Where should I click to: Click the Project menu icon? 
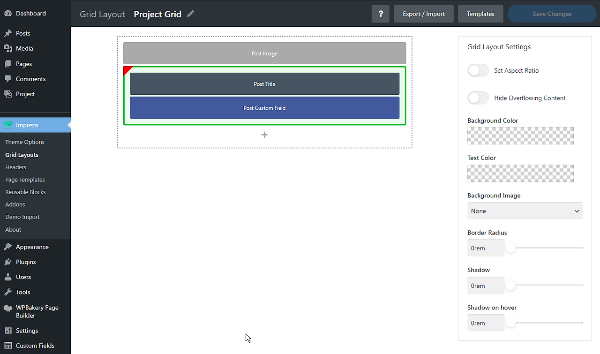(x=8, y=94)
